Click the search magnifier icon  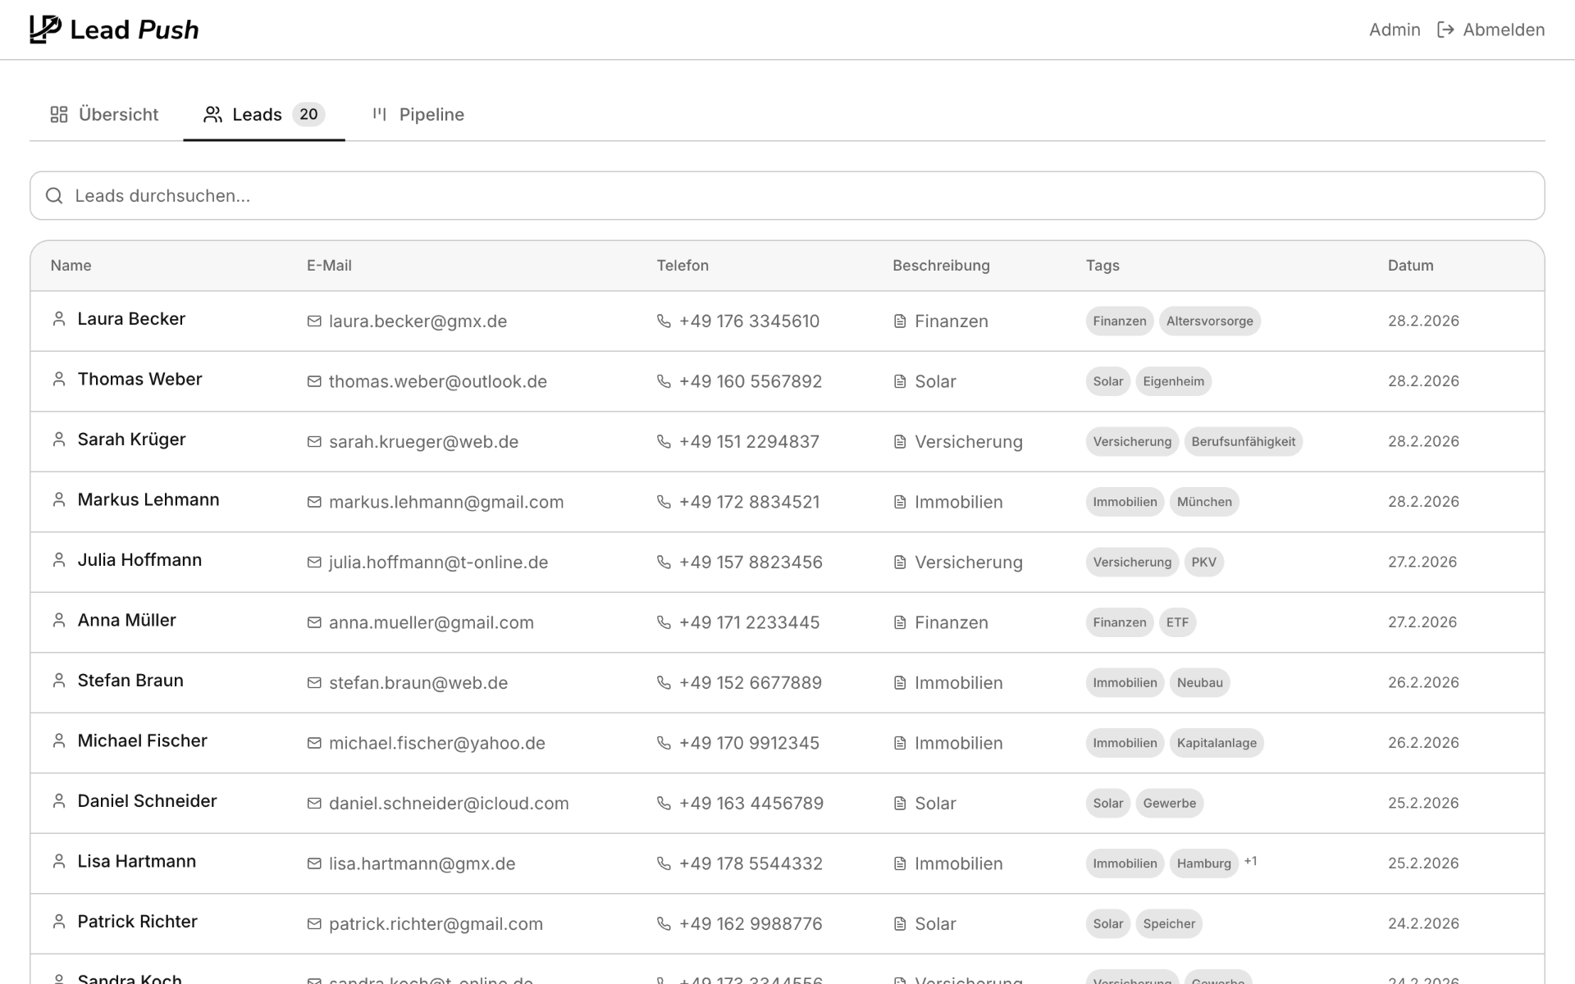click(x=54, y=195)
